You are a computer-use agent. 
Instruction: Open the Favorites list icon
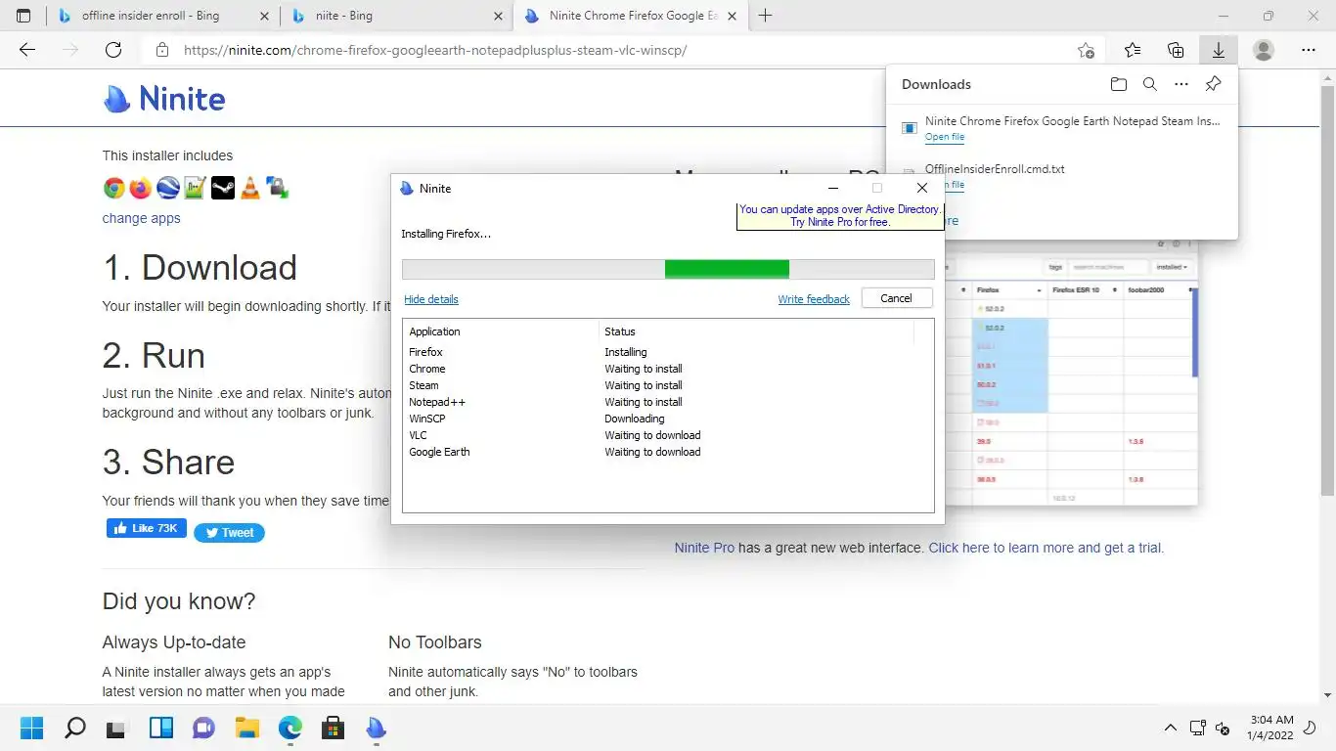1132,50
